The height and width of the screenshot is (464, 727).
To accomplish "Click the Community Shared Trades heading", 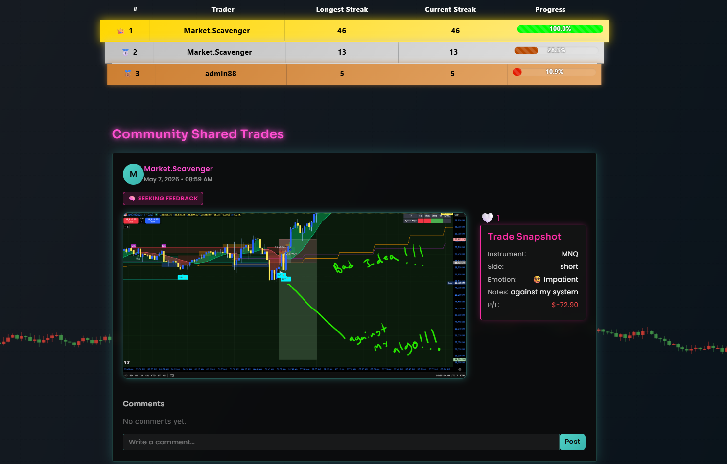I will (x=198, y=134).
